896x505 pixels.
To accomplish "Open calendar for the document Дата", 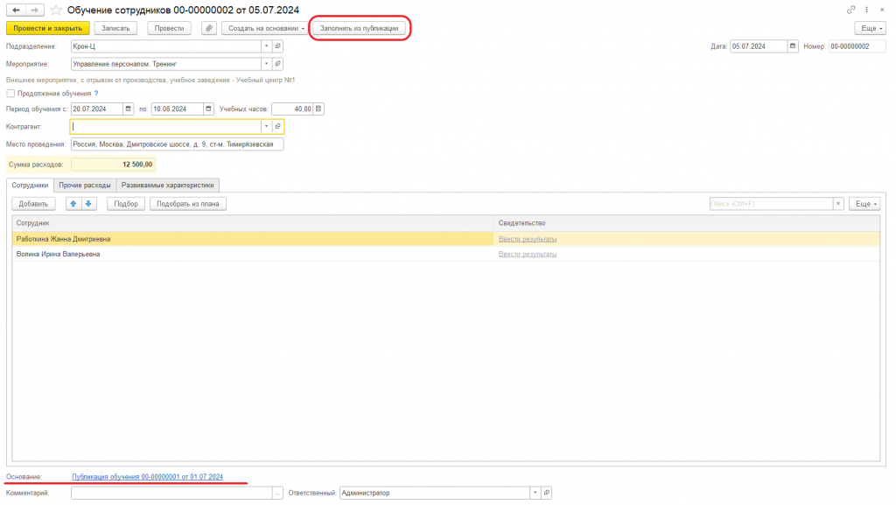I will [x=793, y=46].
